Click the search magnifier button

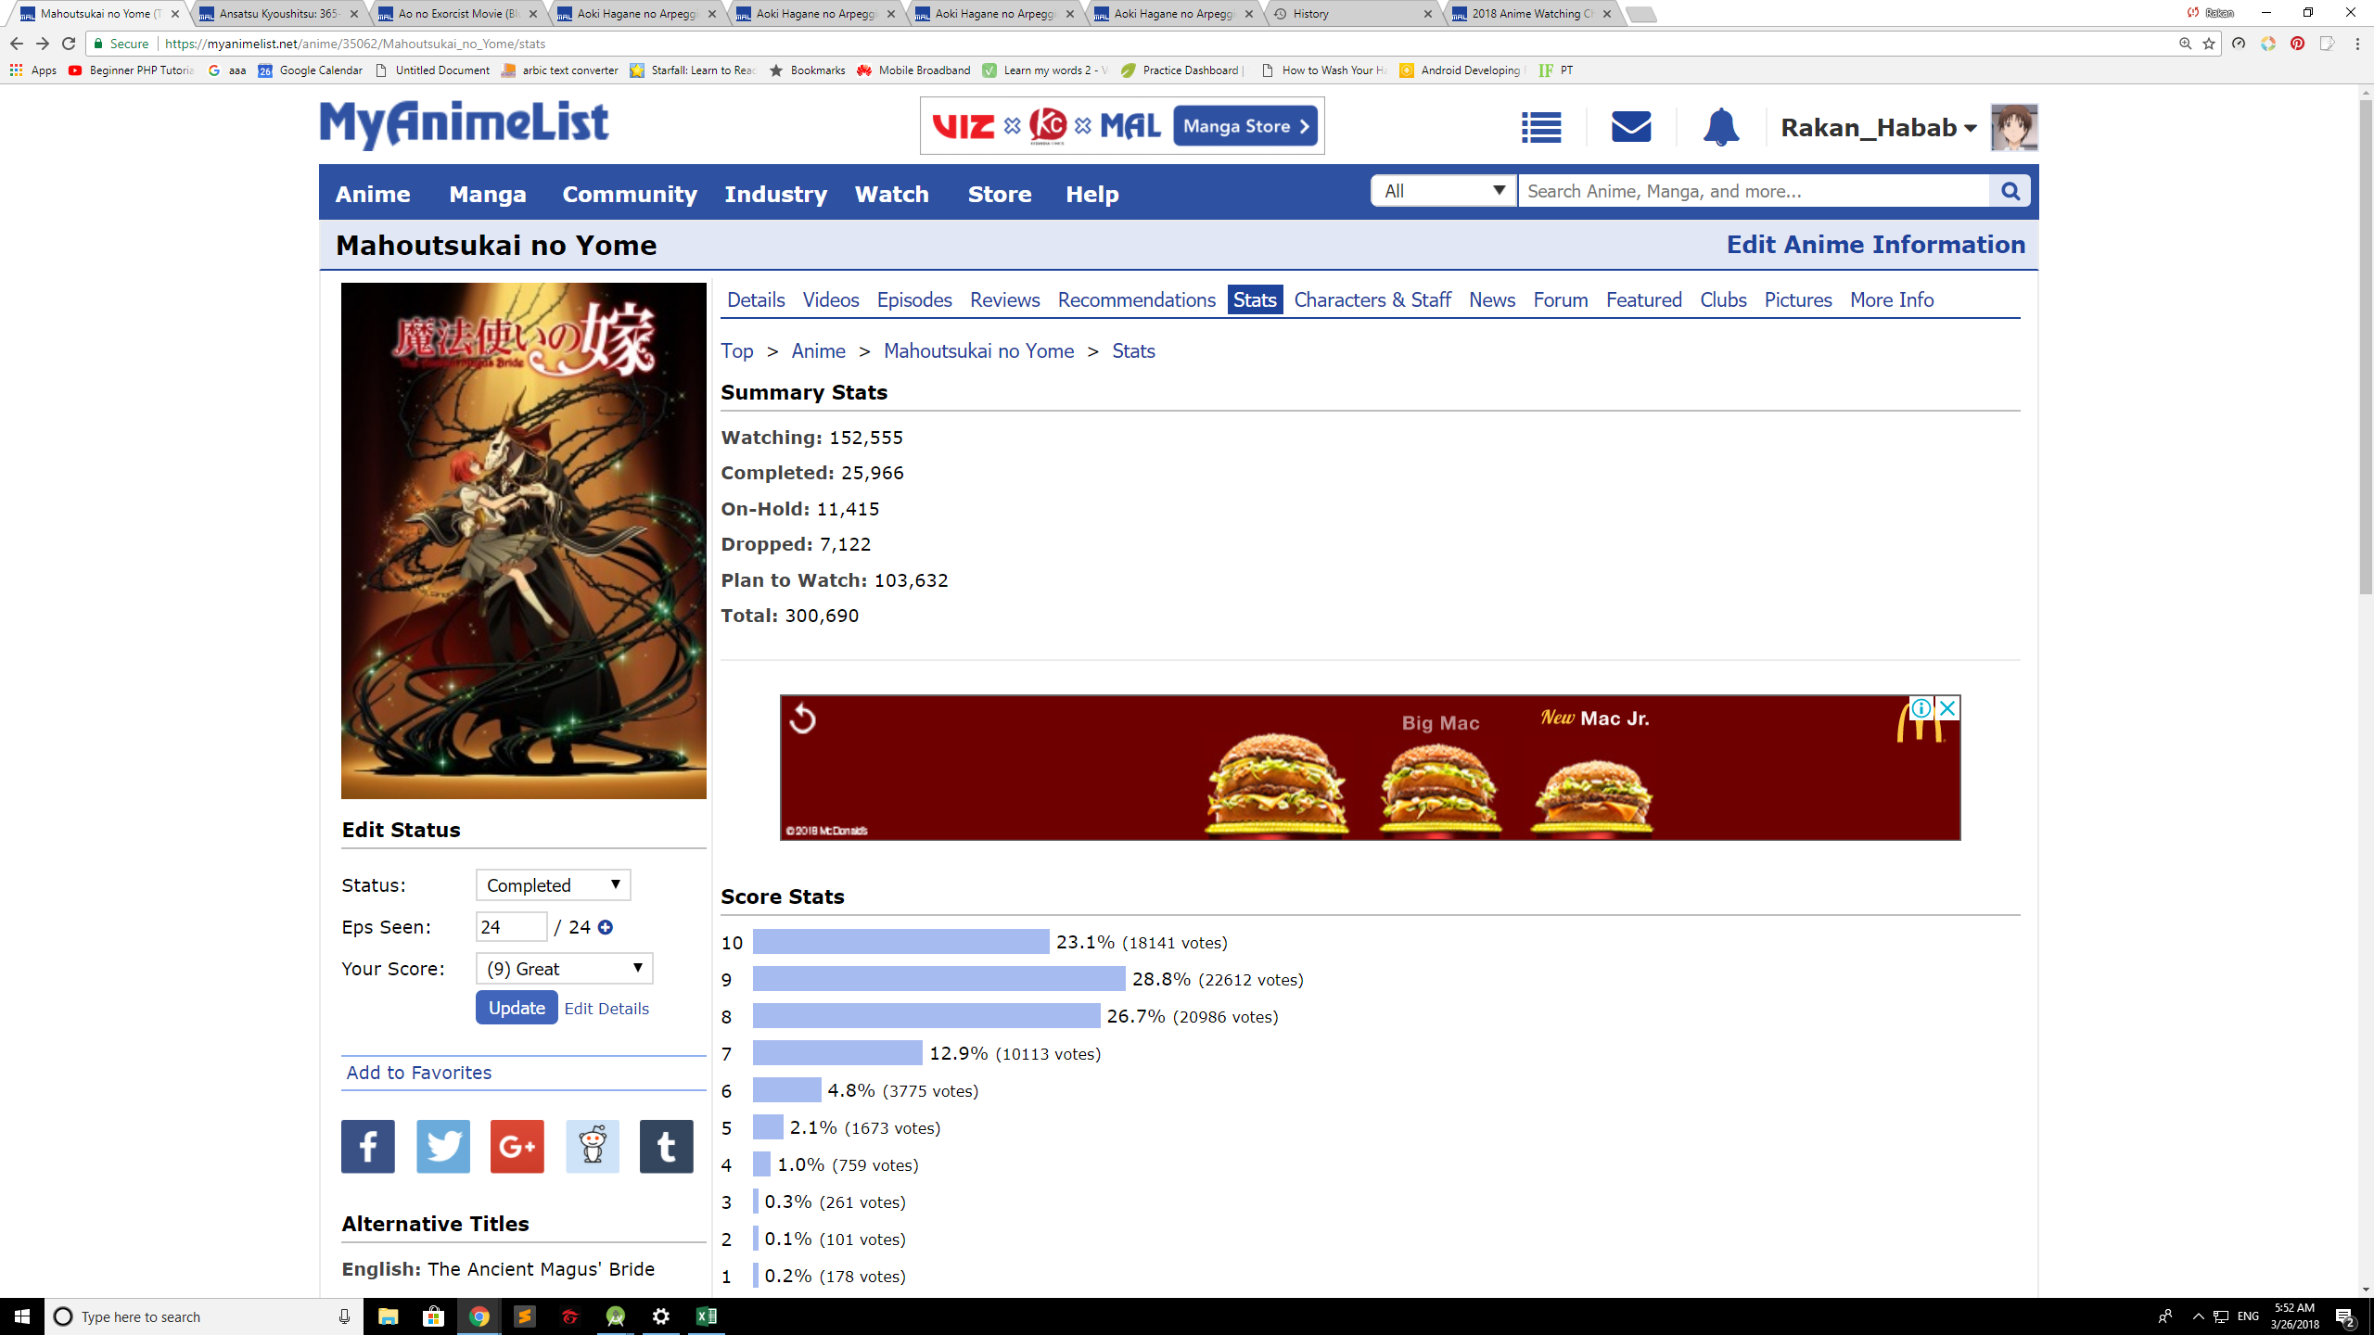[x=2010, y=191]
